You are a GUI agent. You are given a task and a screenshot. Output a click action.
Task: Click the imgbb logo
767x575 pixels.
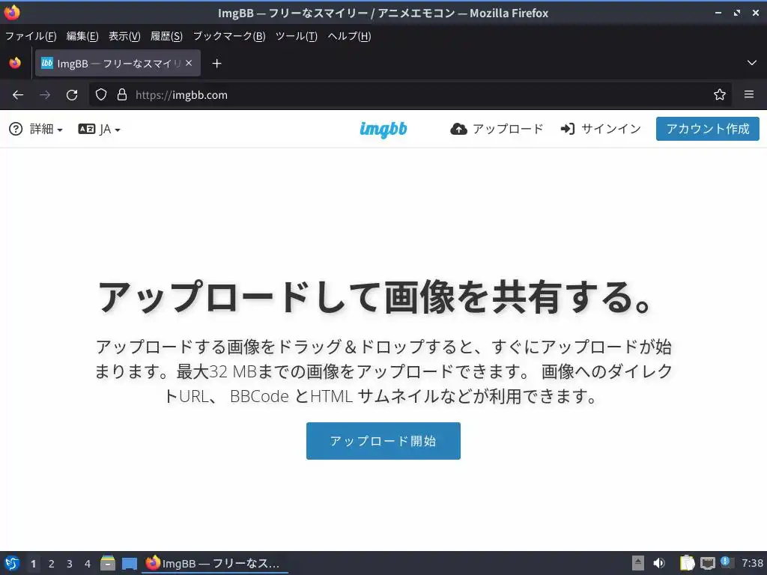click(383, 129)
